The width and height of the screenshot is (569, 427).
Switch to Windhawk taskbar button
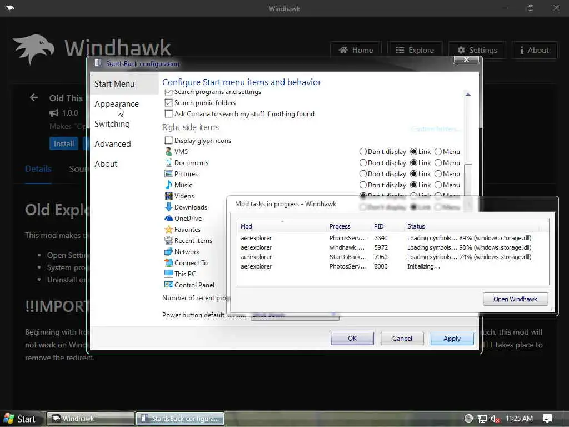click(91, 419)
